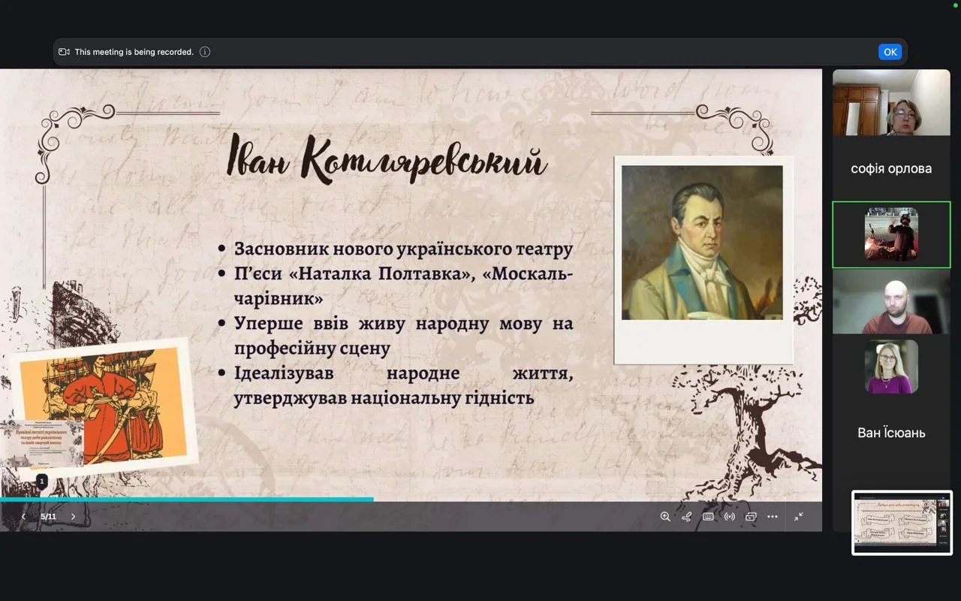
Task: Exit fullscreen using the collapse arrows icon
Action: tap(799, 517)
